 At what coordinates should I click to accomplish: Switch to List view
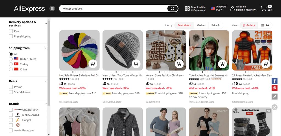265,25
